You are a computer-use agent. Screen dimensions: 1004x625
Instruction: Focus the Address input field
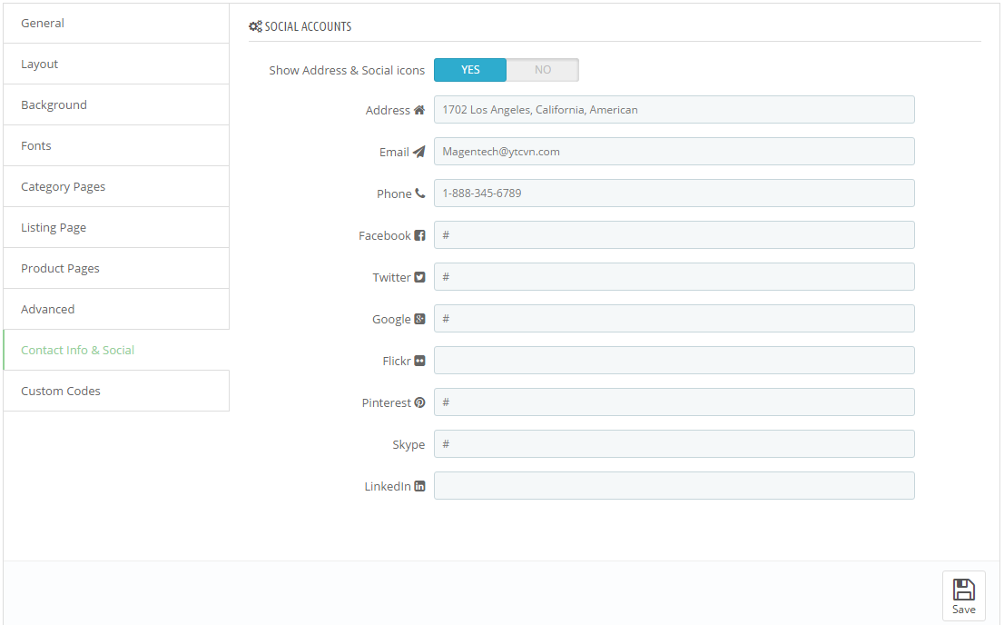(x=674, y=110)
